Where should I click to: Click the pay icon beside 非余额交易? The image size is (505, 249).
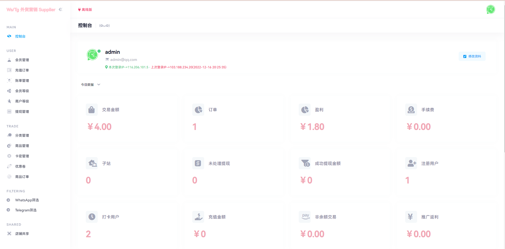pos(305,217)
